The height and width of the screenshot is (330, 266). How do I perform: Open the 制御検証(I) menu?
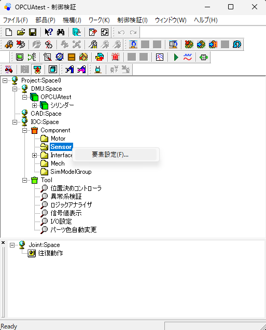click(132, 20)
